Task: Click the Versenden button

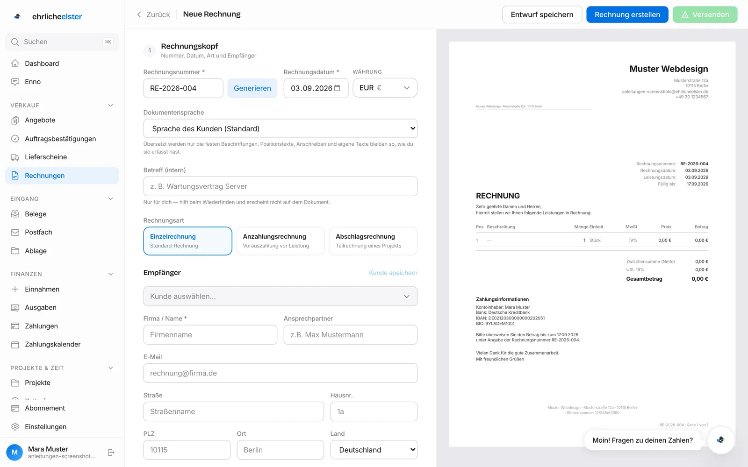Action: tap(705, 14)
